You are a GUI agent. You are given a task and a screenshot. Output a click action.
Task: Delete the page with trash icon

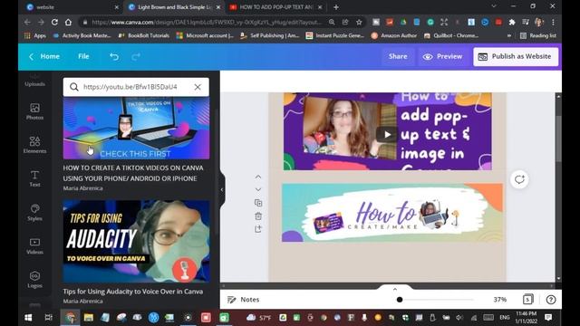coord(258,216)
